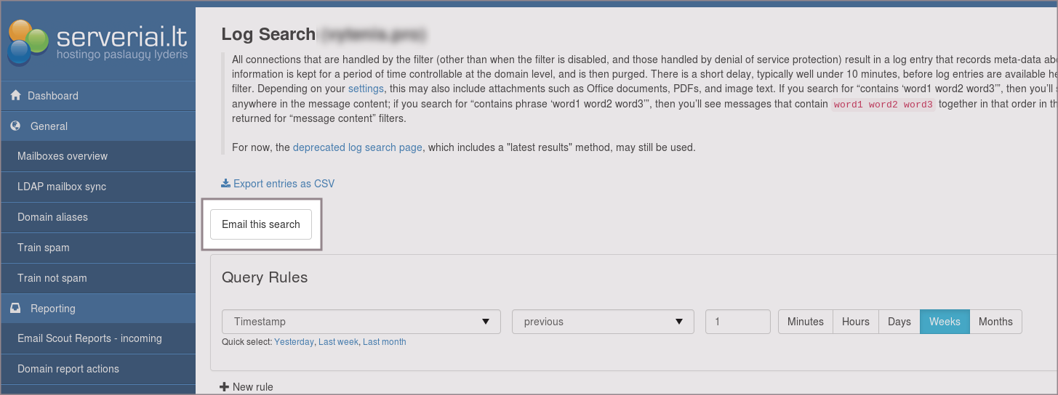Image resolution: width=1058 pixels, height=395 pixels.
Task: Click the Reporting inbox icon
Action: (x=15, y=309)
